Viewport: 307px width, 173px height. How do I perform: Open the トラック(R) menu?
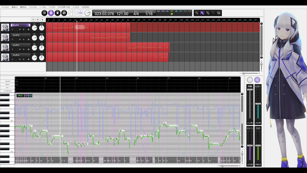[33, 7]
